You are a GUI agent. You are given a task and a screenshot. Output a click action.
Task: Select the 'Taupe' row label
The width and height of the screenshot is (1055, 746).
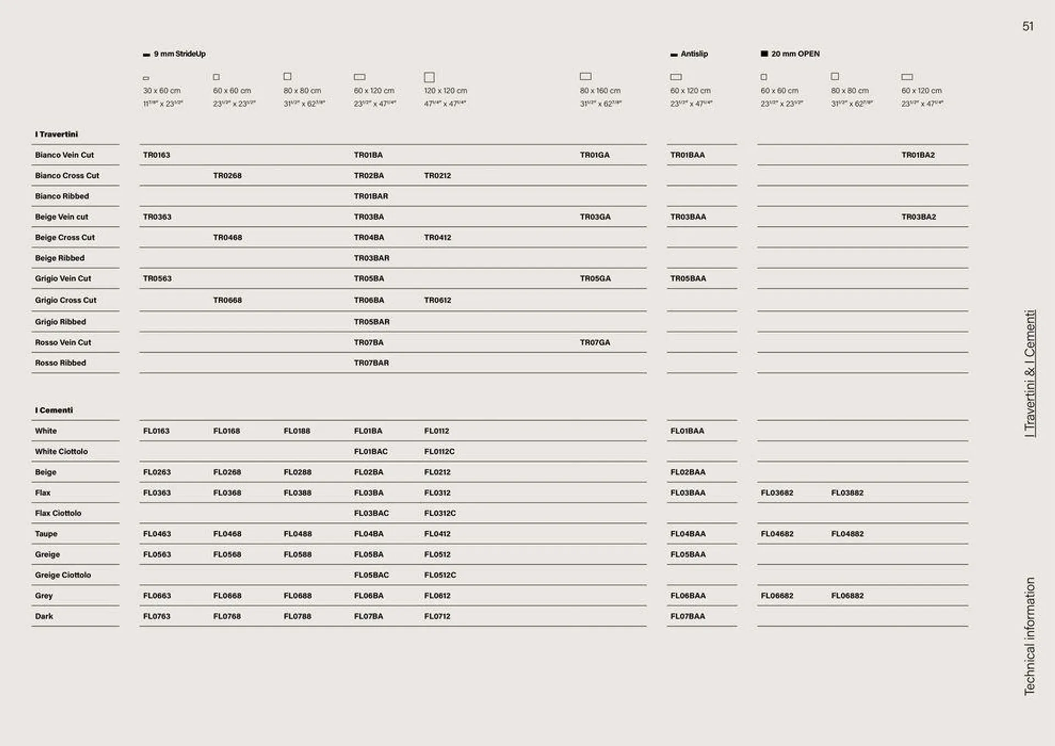point(46,534)
